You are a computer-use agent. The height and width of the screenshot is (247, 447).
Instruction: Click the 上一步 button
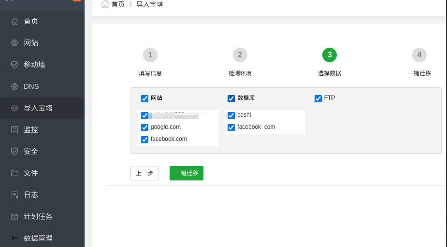pyautogui.click(x=144, y=173)
